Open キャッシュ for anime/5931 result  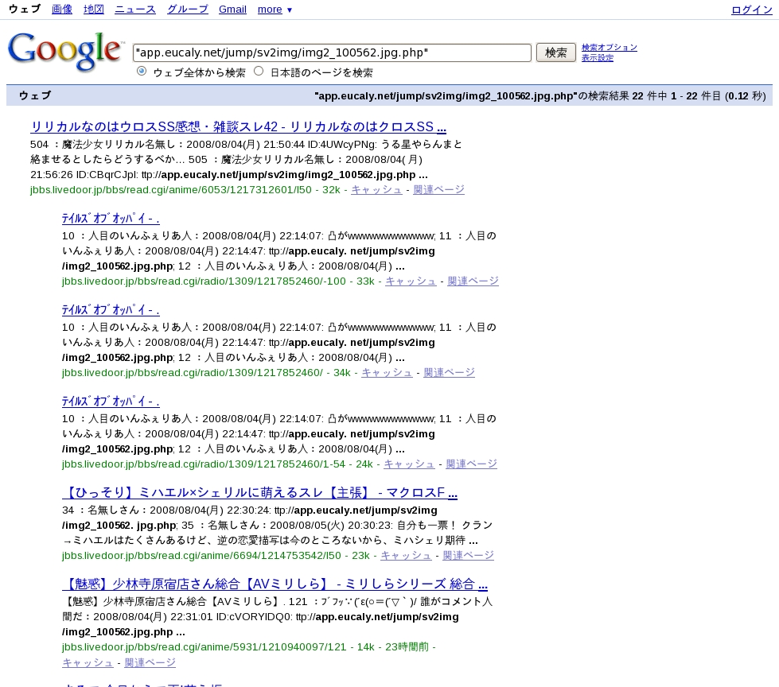pyautogui.click(x=88, y=662)
